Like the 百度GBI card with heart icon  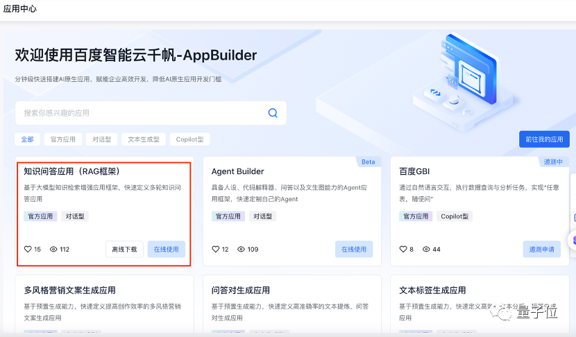tap(403, 249)
